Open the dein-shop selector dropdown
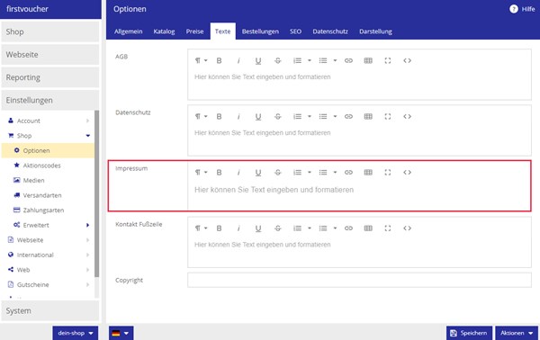This screenshot has height=340, width=540. (76, 333)
